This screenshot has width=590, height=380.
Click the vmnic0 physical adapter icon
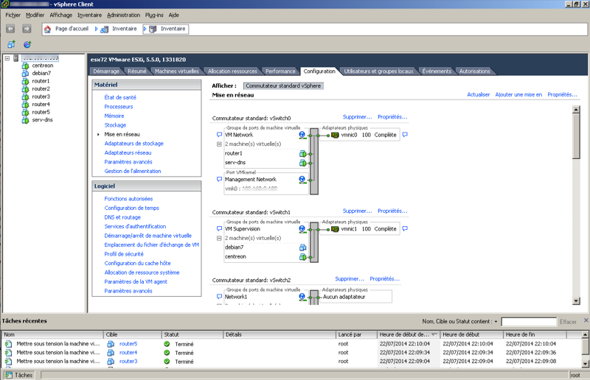point(334,135)
